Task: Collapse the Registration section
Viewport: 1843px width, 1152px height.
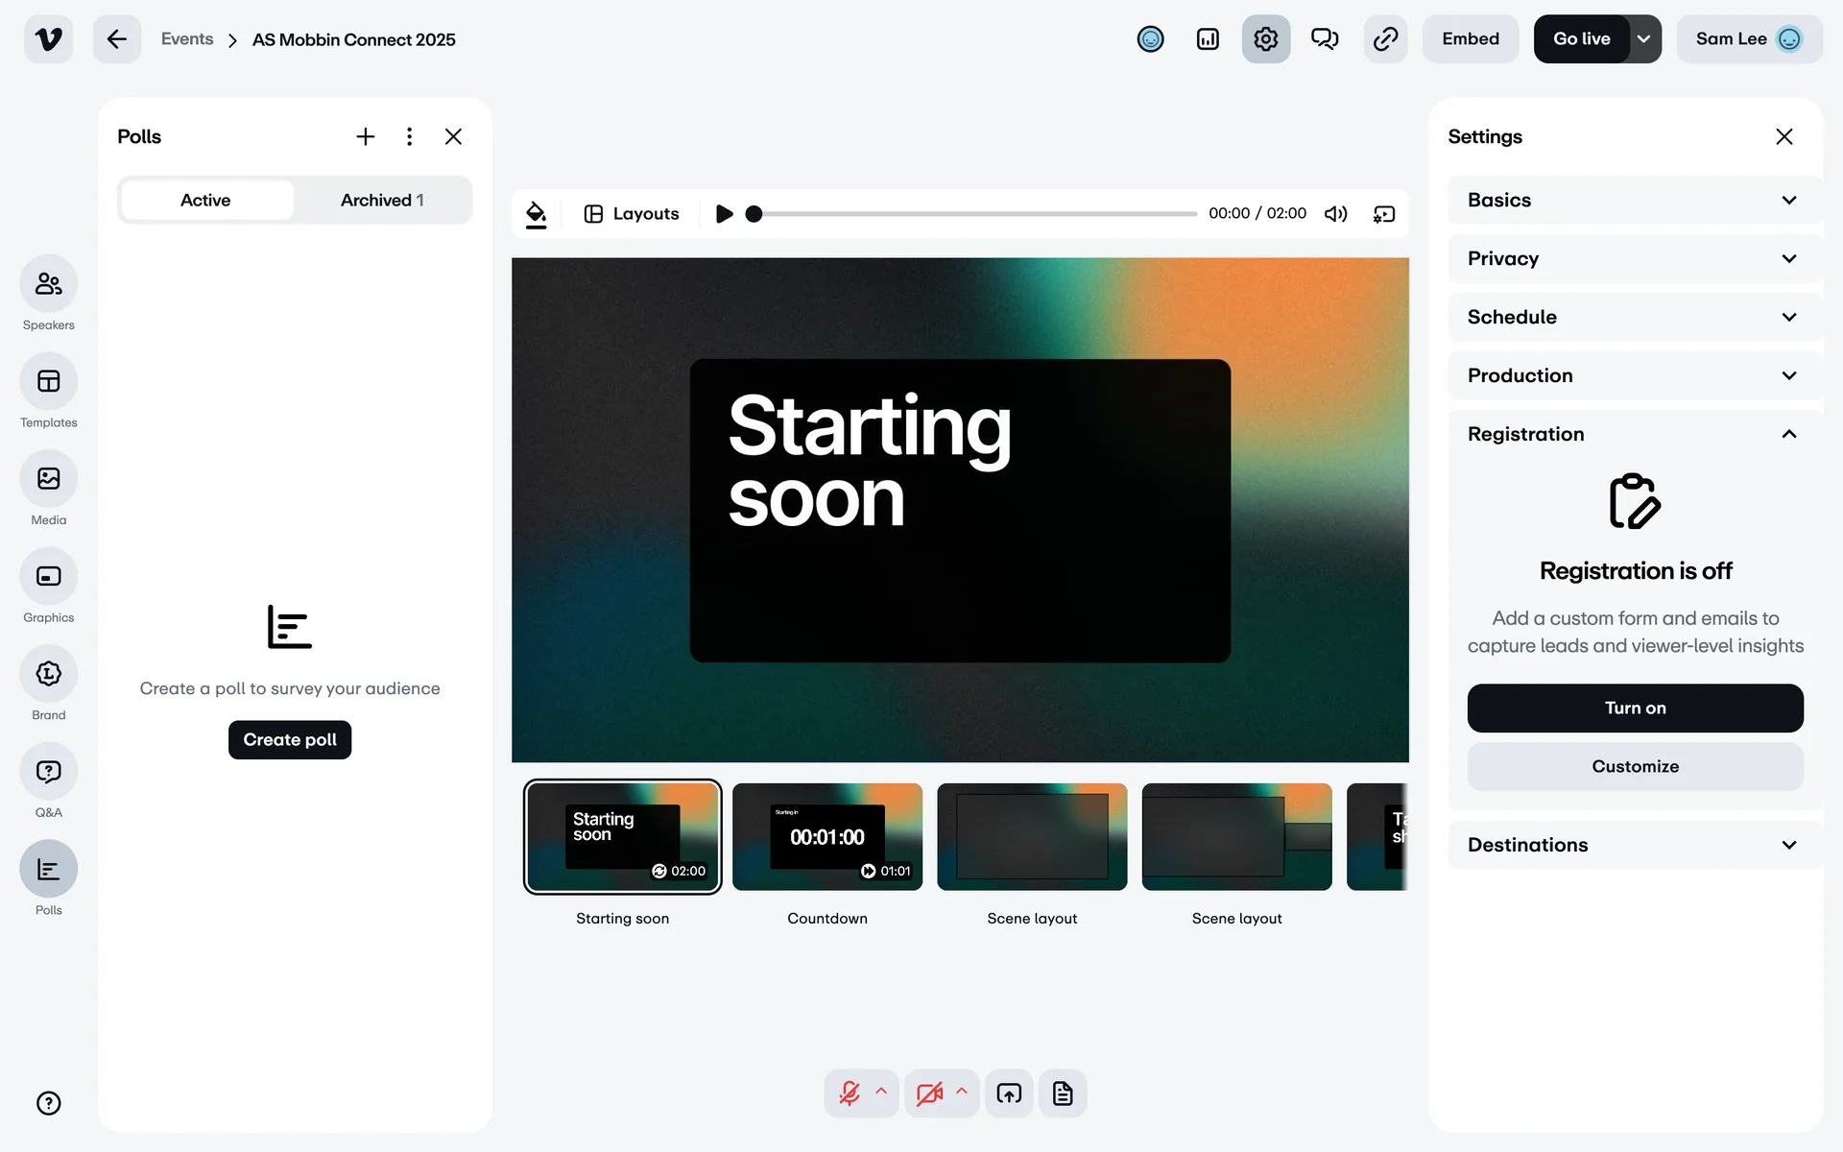Action: (1788, 434)
